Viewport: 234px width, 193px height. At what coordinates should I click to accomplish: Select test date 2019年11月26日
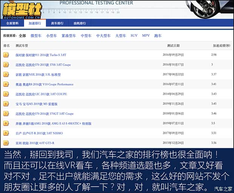pos(173,104)
